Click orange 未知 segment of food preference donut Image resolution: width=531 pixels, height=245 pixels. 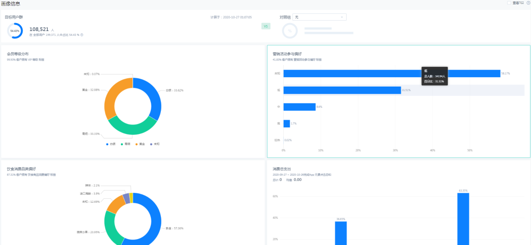(115, 204)
